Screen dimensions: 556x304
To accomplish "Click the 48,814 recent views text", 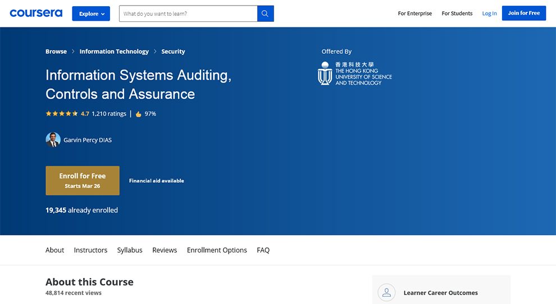I will point(74,293).
